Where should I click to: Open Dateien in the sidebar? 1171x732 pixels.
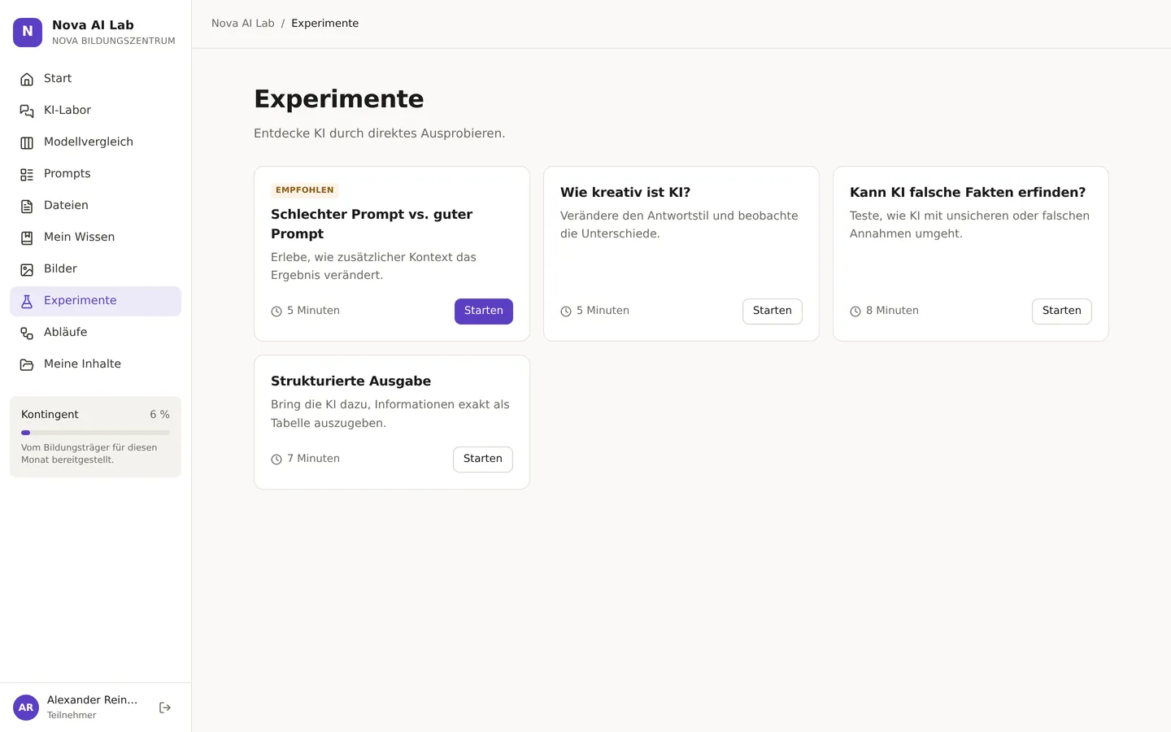[x=95, y=206]
